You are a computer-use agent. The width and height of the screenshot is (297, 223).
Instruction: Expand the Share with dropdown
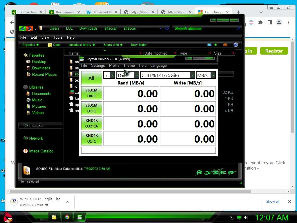click(x=113, y=45)
